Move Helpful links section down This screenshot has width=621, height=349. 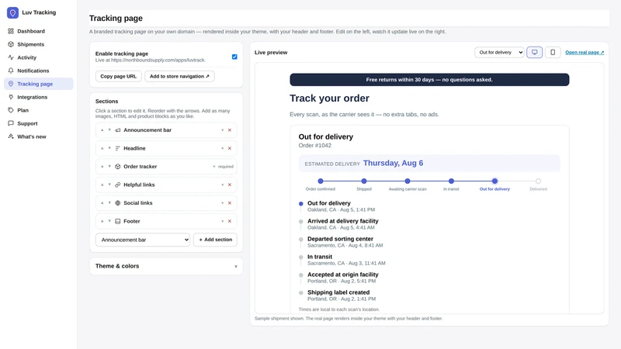(x=109, y=185)
